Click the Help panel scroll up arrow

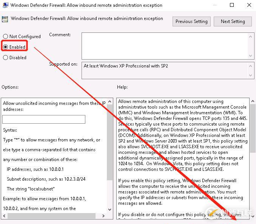(x=251, y=101)
